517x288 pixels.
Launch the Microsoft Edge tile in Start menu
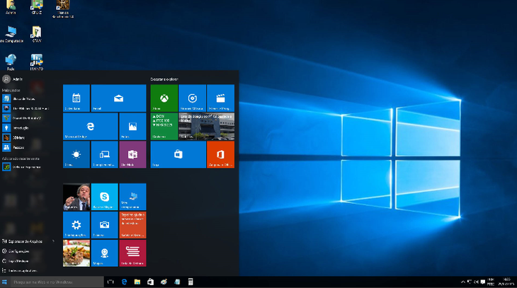tap(91, 126)
